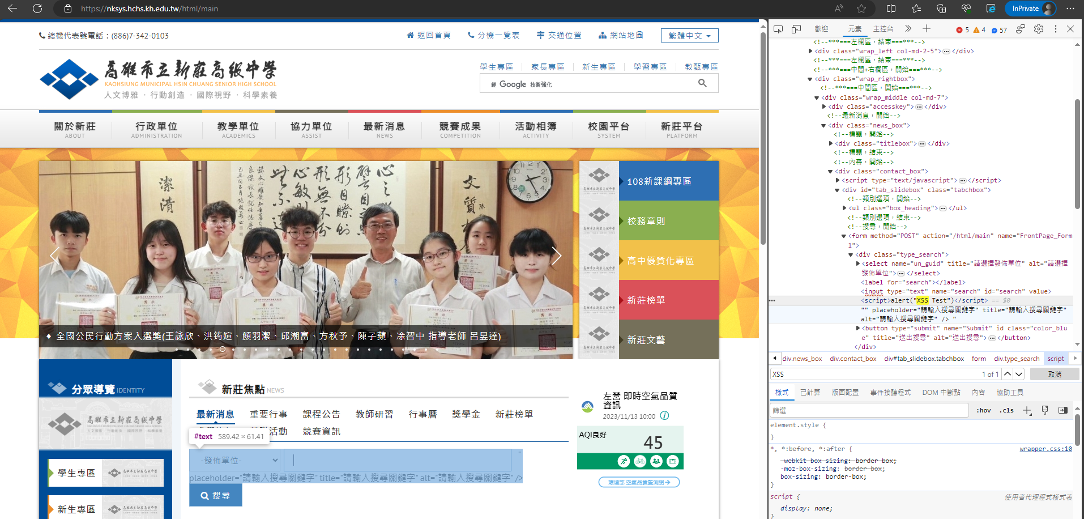Viewport: 1084px width, 519px height.
Task: Show the previous carousel slide
Action: [x=55, y=256]
